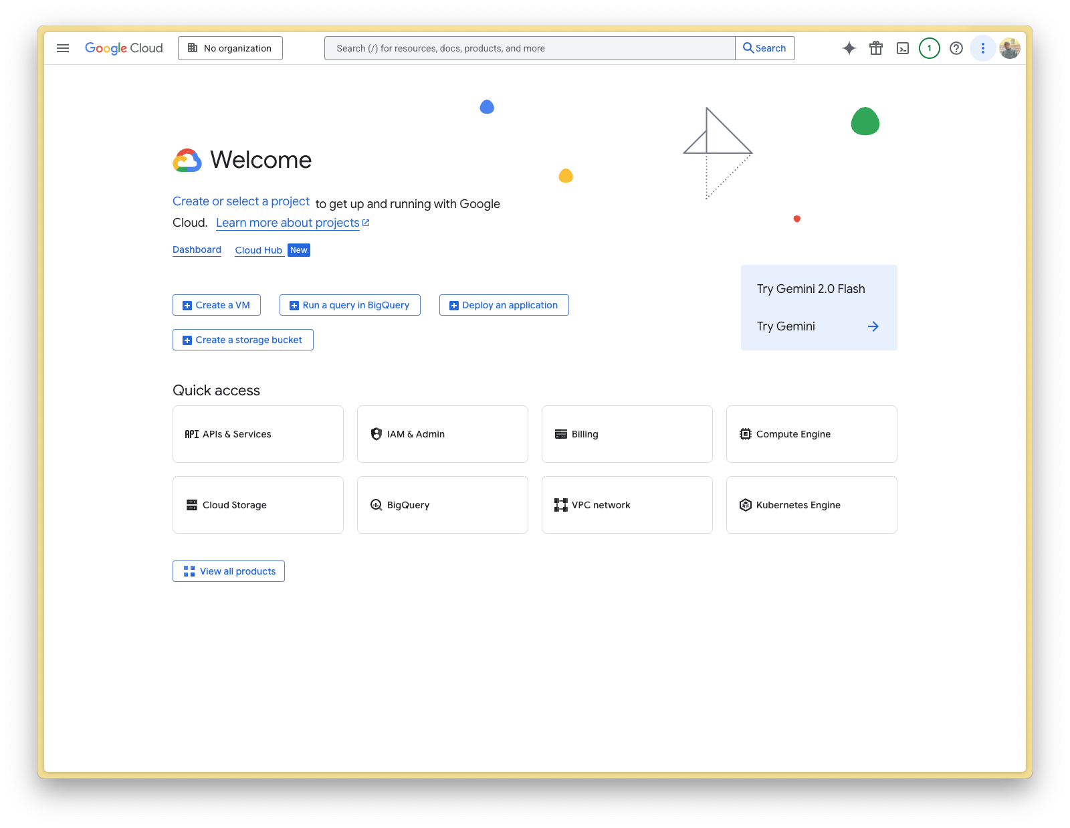Open the free trial gift icon
Viewport: 1070px width, 828px height.
(876, 47)
